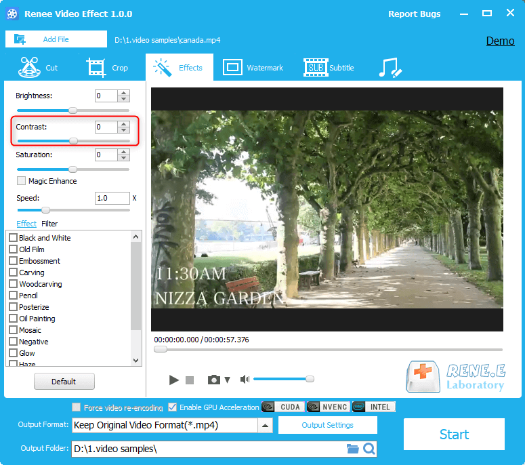Click the magnifier icon beside output folder

pyautogui.click(x=369, y=449)
